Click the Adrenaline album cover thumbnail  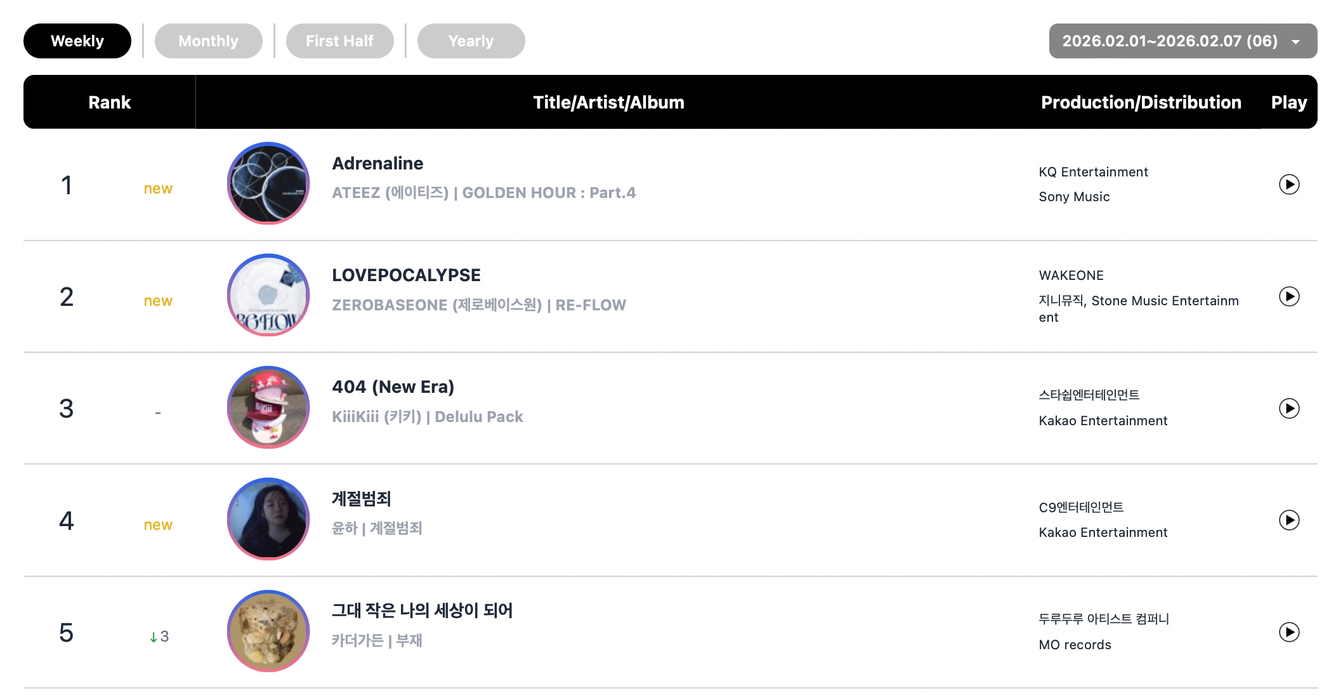[x=268, y=183]
